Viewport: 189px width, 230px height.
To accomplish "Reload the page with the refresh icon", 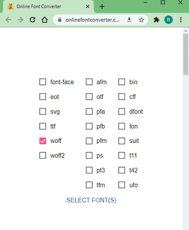I will point(32,20).
